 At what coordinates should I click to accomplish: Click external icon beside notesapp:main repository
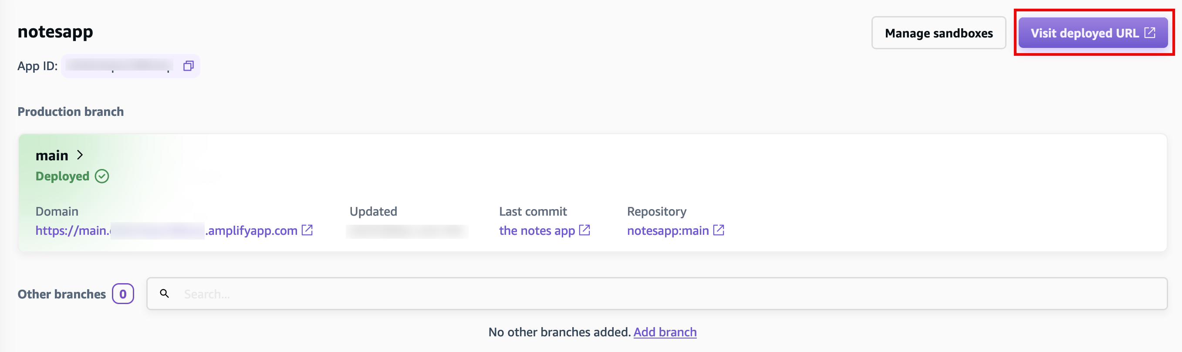tap(719, 230)
